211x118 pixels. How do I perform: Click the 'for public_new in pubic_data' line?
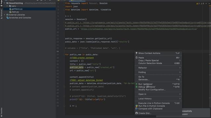click(82, 55)
